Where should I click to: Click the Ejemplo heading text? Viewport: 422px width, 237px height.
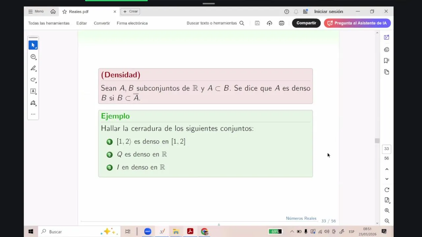(x=115, y=116)
